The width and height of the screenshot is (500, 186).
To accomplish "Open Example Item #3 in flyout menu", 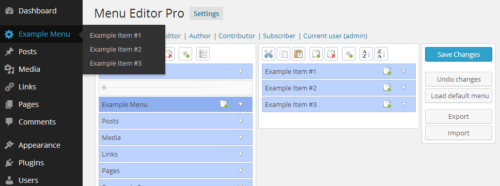I will coord(115,64).
